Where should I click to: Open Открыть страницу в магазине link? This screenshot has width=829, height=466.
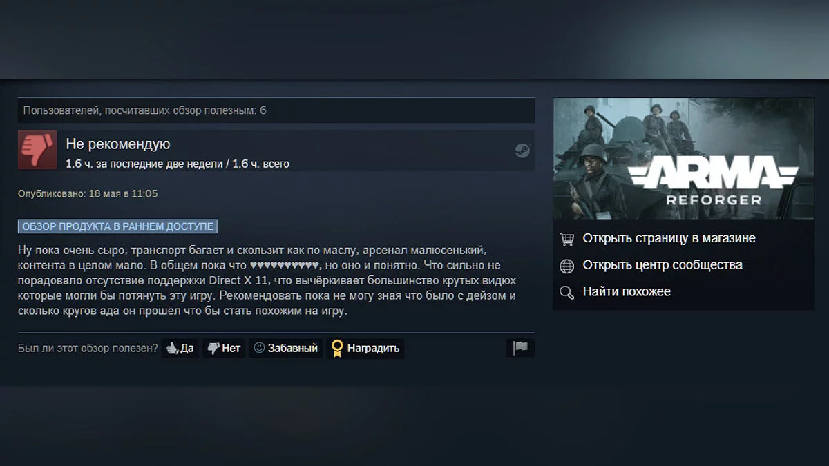pyautogui.click(x=669, y=238)
